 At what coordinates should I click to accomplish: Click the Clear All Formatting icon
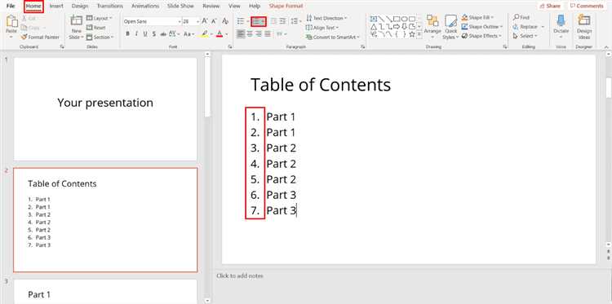coord(225,21)
